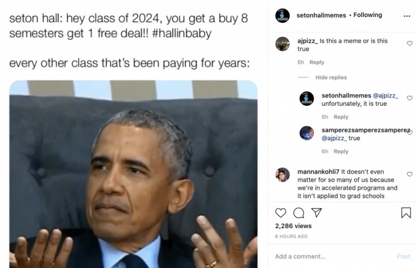
Task: Reply to samperezsamperezsamperez's comment
Action: click(341, 151)
